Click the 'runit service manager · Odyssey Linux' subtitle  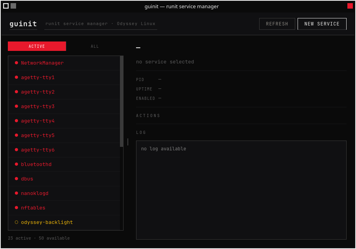100,23
